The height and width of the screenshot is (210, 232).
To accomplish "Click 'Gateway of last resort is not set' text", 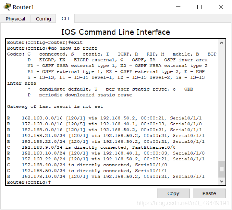I will coord(55,106).
